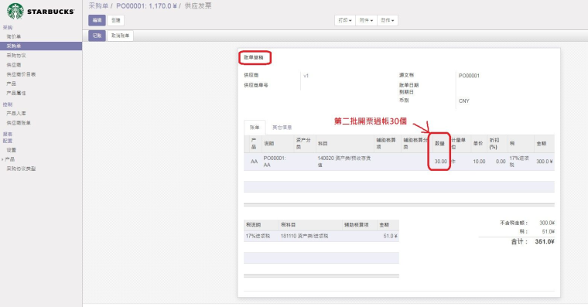Click the Starbucks logo icon
The height and width of the screenshot is (307, 588).
click(x=15, y=12)
